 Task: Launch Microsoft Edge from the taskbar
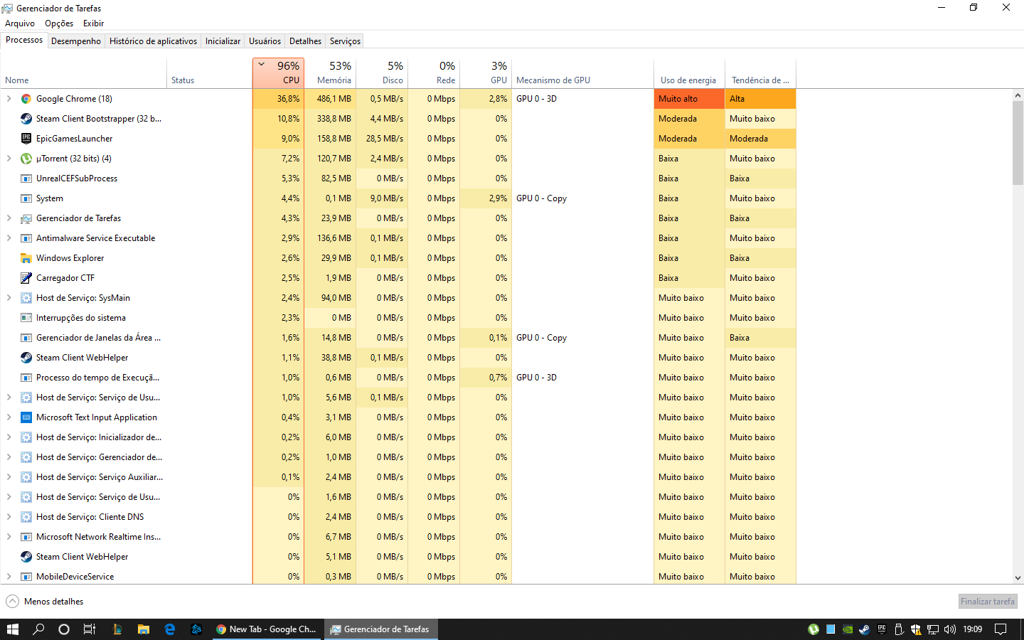(170, 629)
